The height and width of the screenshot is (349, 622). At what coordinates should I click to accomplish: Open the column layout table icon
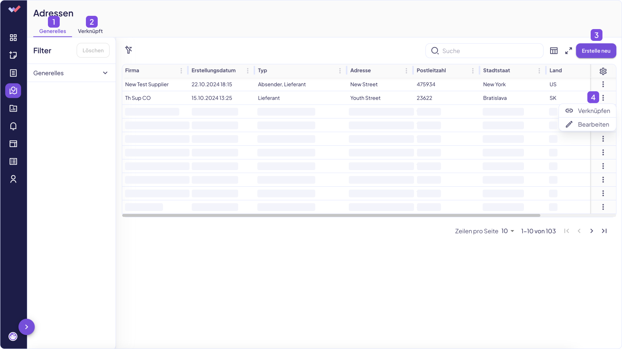[554, 51]
